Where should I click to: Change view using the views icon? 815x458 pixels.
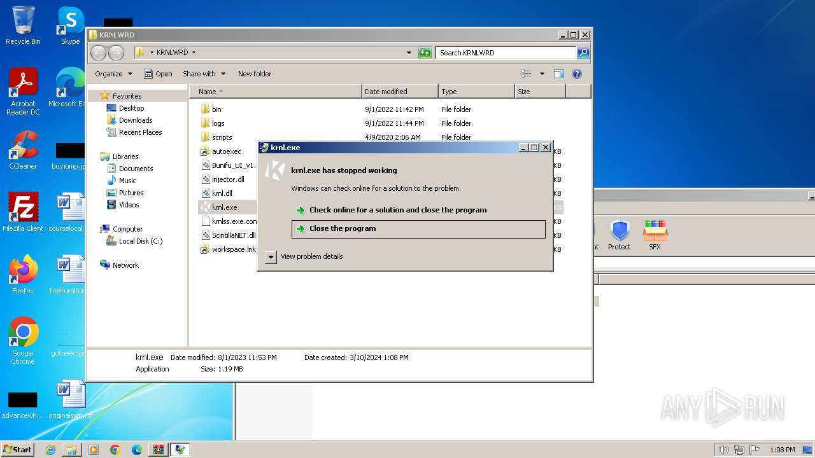point(527,74)
